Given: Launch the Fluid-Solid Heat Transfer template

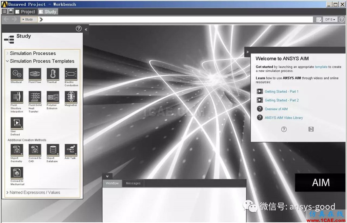Looking at the screenshot, I should [x=35, y=97].
